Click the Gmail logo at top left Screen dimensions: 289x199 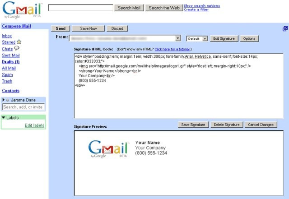[22, 10]
